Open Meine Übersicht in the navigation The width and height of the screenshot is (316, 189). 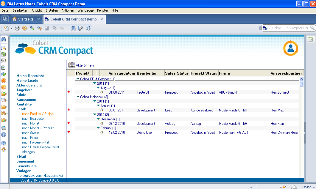point(30,75)
